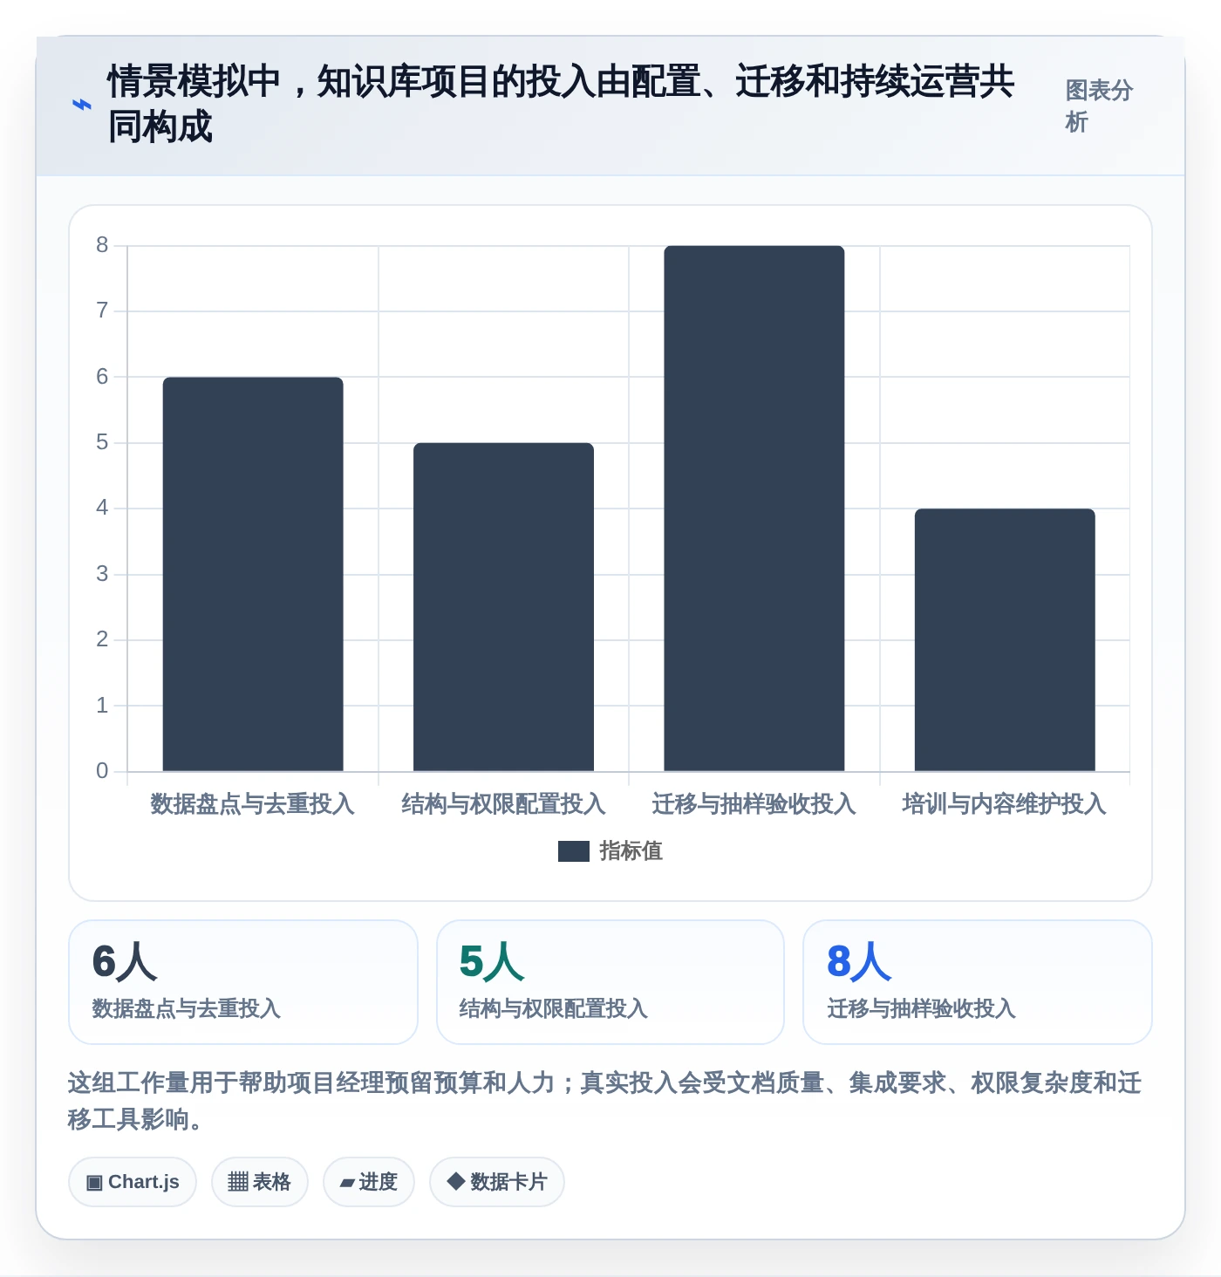
Task: Open the 5人 data card
Action: pos(610,982)
